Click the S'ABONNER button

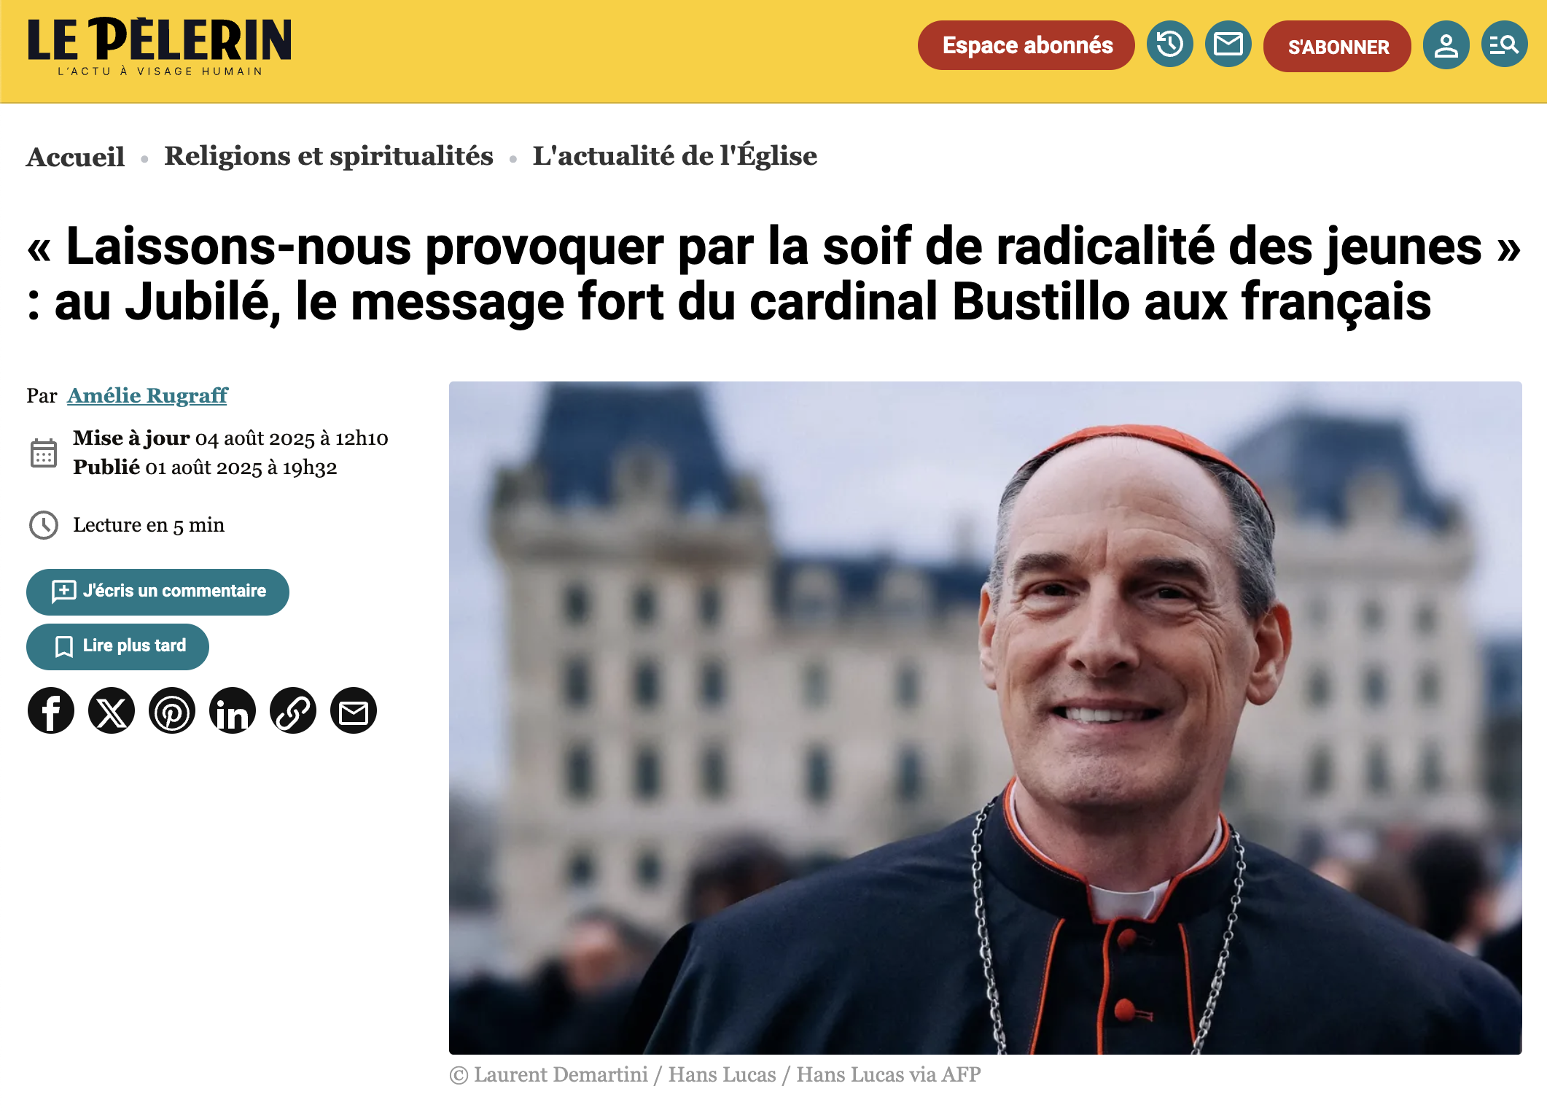pos(1337,47)
